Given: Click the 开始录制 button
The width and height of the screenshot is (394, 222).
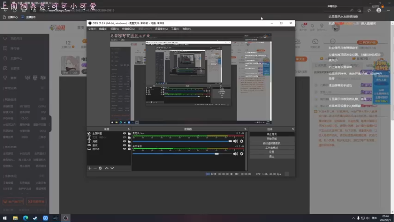Looking at the screenshot, I should (272, 139).
